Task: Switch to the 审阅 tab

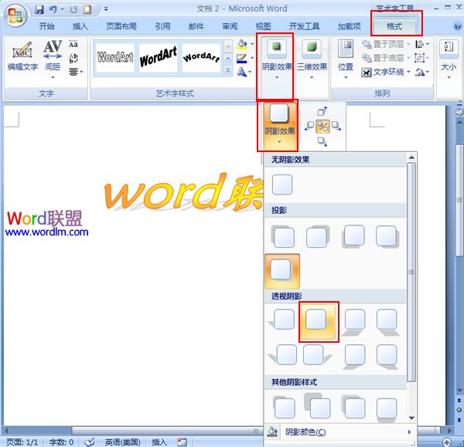Action: pos(230,26)
